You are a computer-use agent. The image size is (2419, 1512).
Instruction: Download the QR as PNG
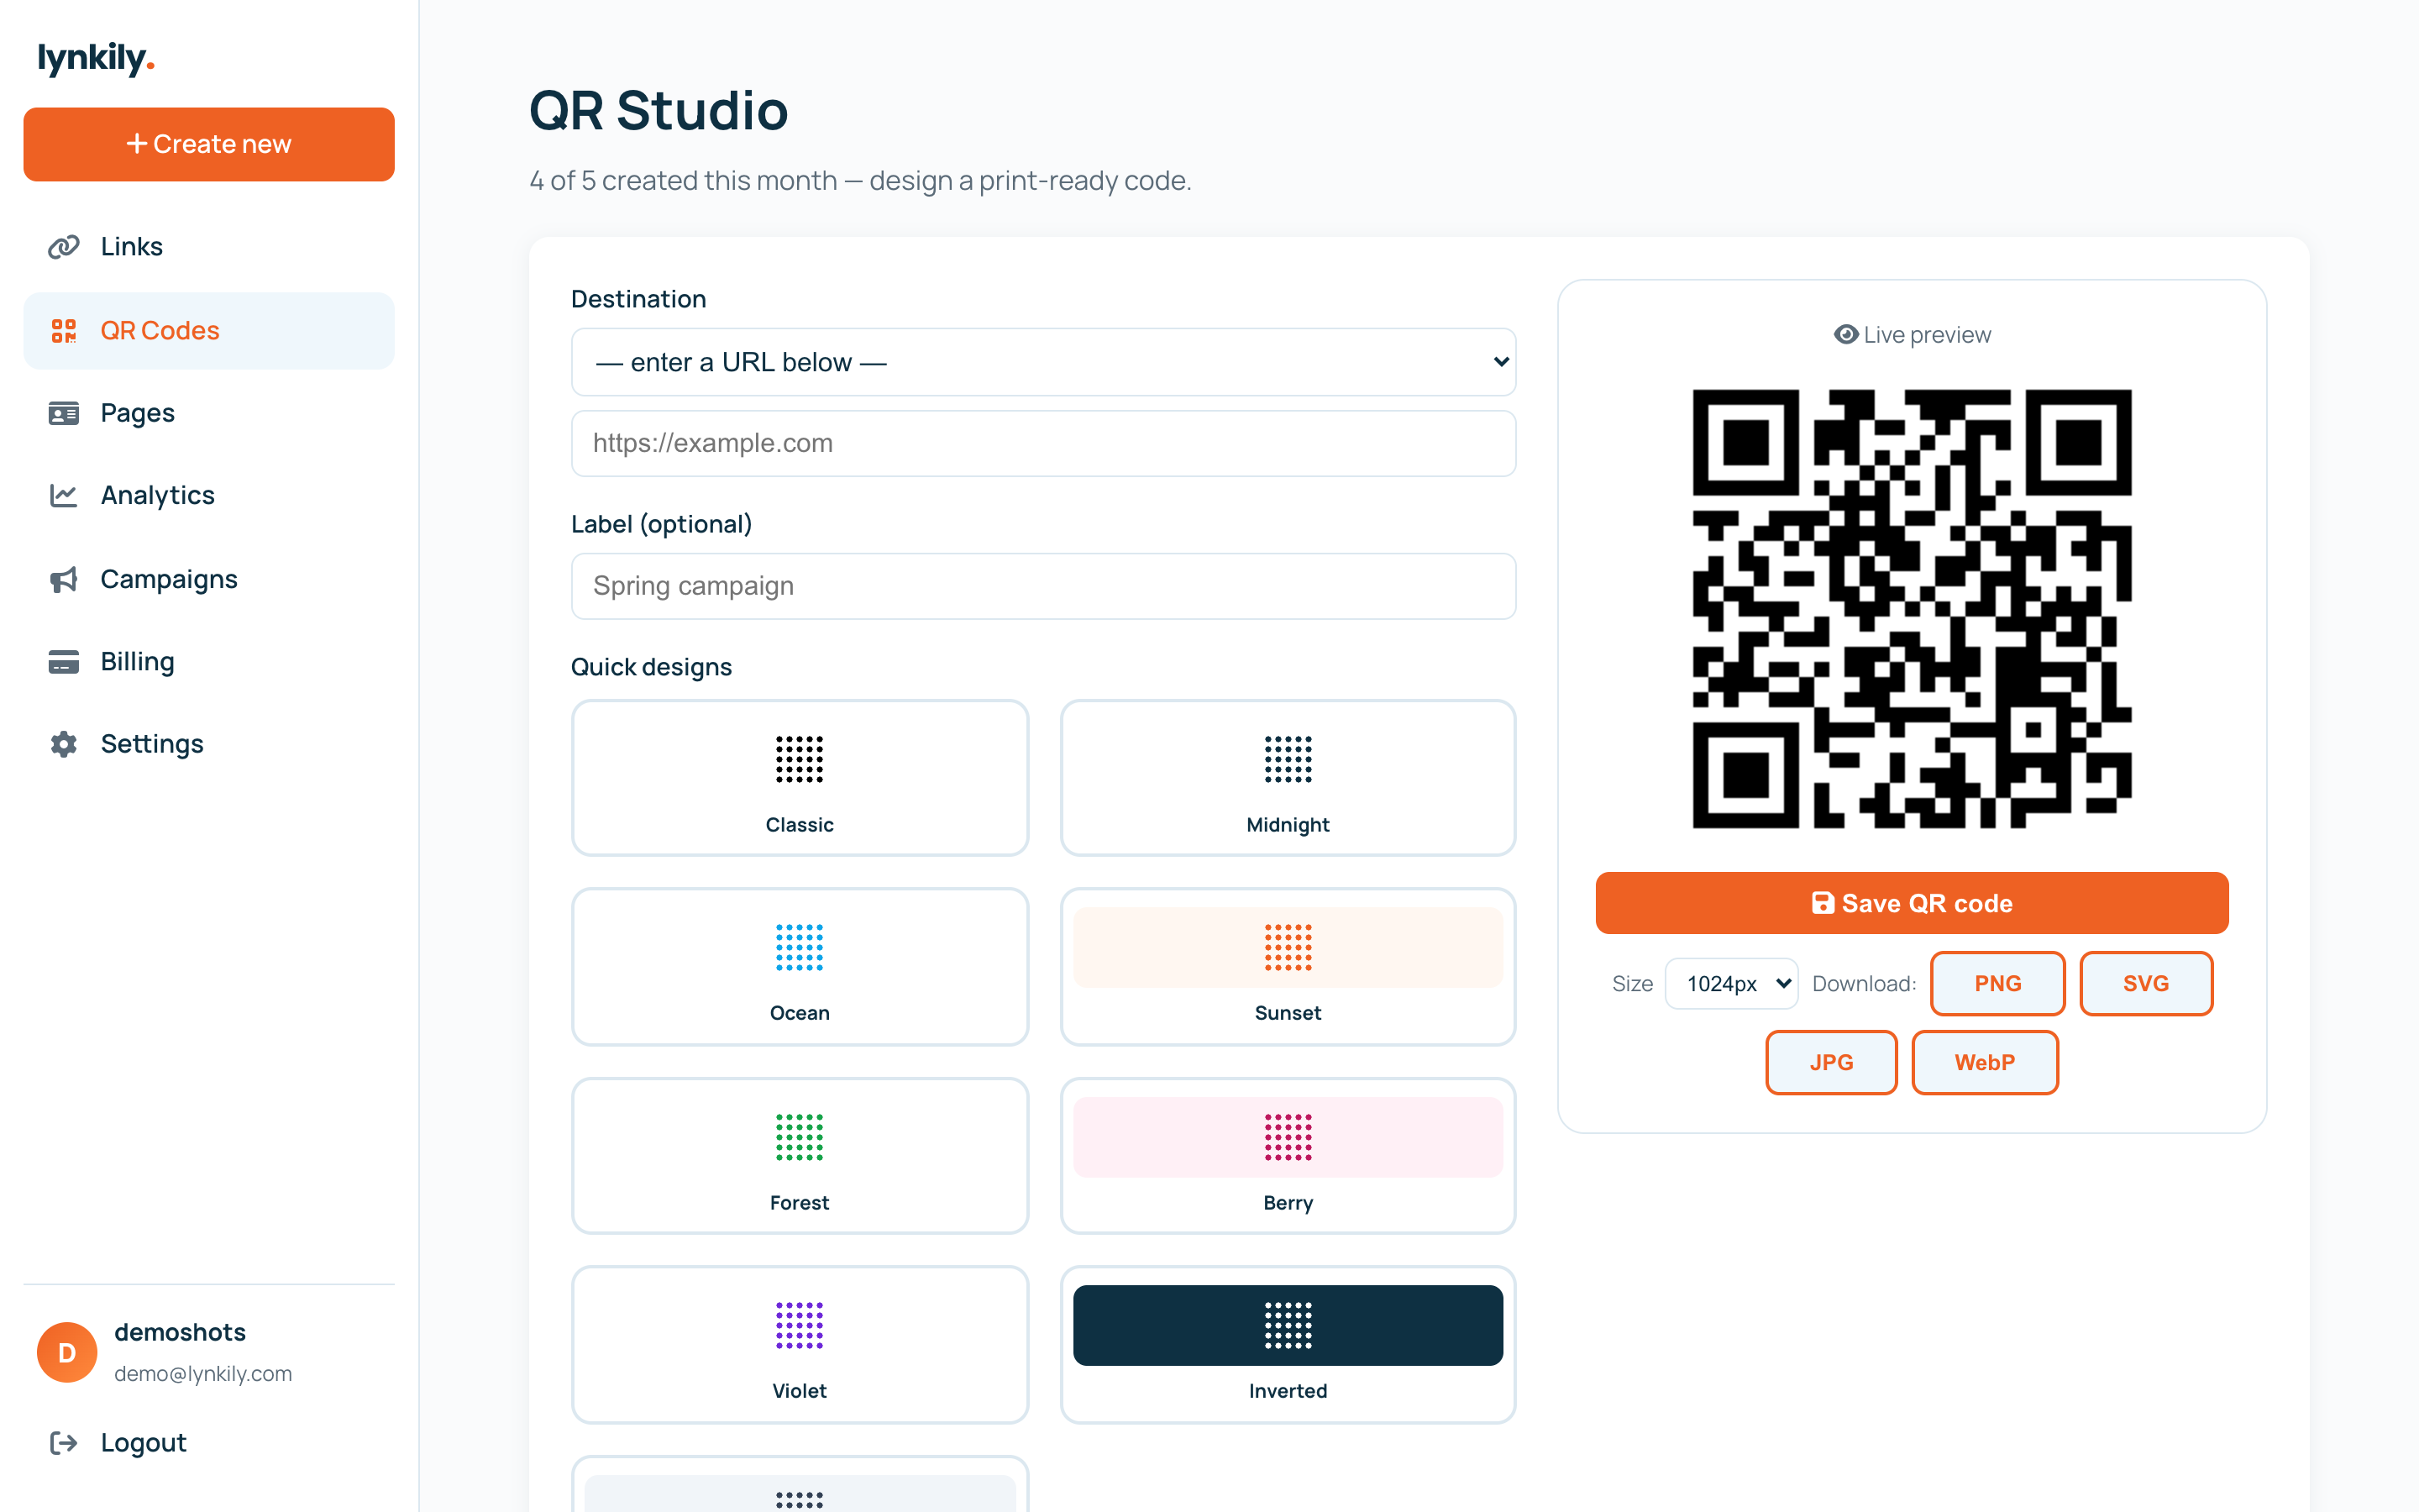(x=1997, y=983)
